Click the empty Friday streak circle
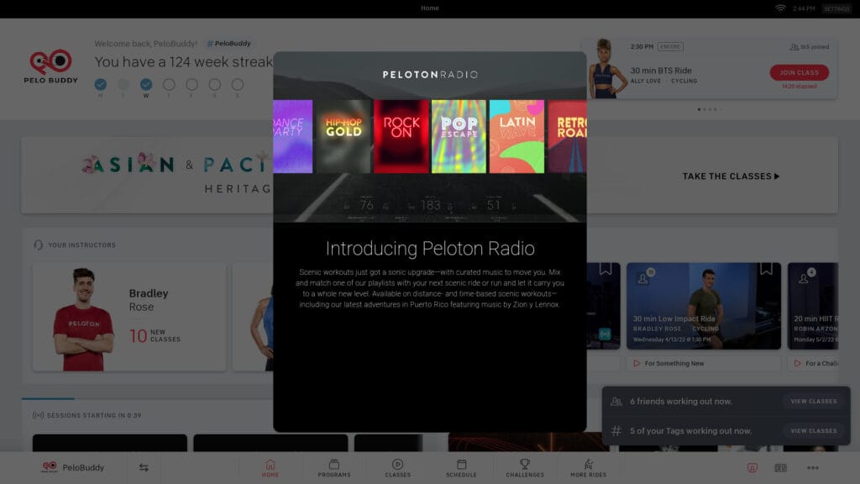 pos(191,84)
